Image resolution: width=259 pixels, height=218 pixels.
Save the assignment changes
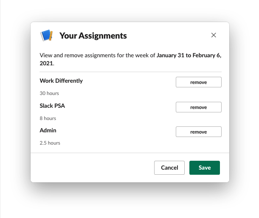(204, 168)
